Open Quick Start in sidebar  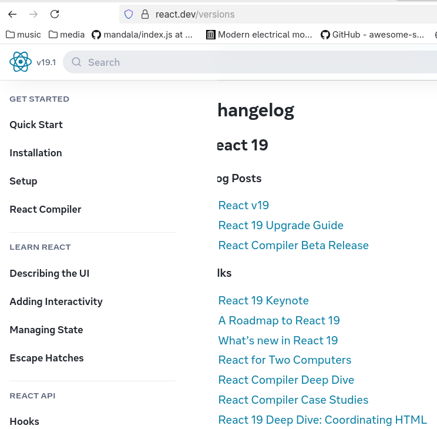tap(36, 125)
